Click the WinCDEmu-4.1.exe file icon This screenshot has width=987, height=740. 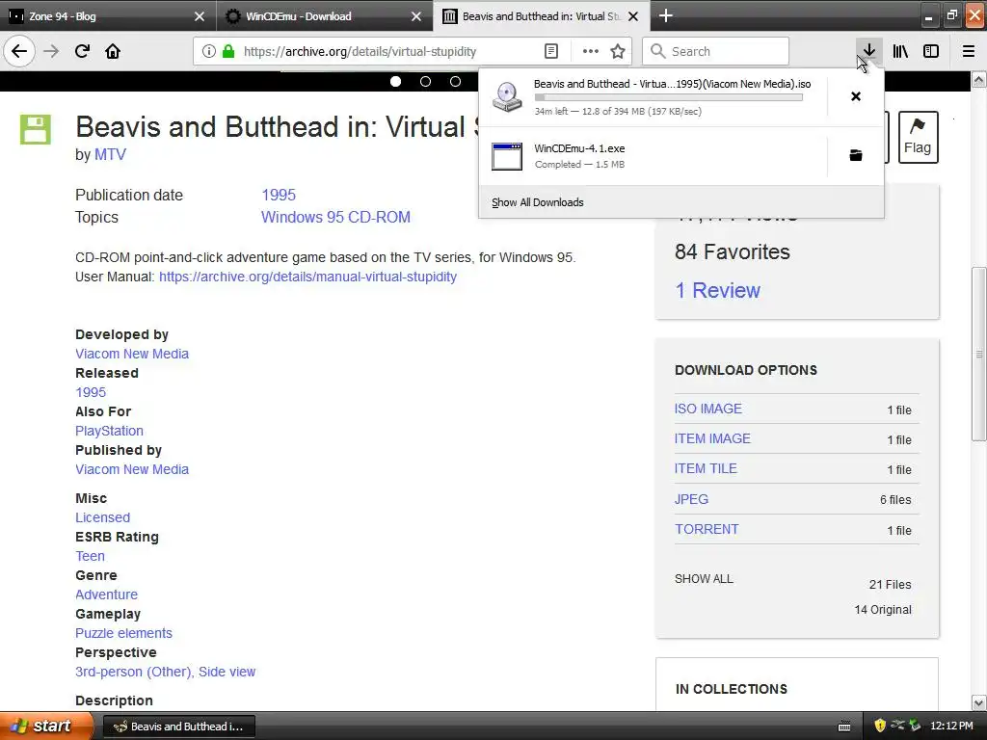tap(507, 156)
